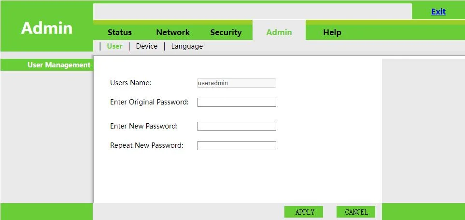Focus the original password input box
The width and height of the screenshot is (465, 220).
click(236, 102)
